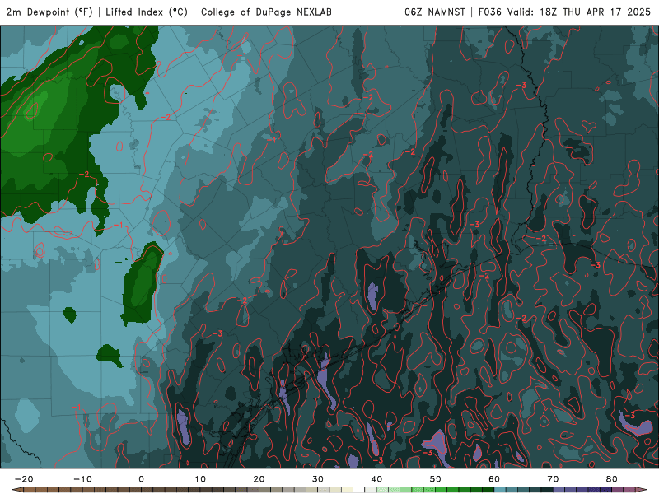The width and height of the screenshot is (659, 494).
Task: Click the 10 label on the color scale
Action: pyautogui.click(x=200, y=479)
